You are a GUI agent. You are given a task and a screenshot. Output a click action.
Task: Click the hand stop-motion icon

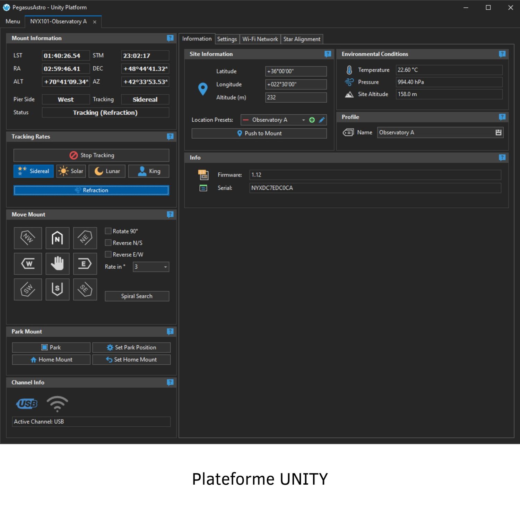coord(57,263)
